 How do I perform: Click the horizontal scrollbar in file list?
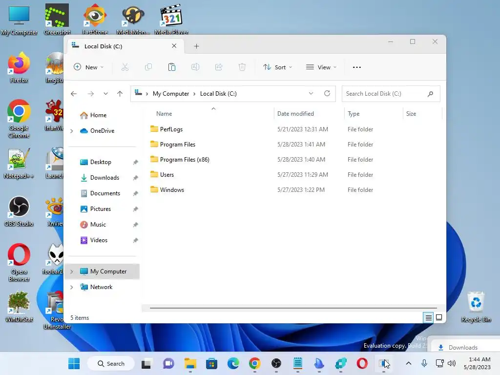coord(293,308)
